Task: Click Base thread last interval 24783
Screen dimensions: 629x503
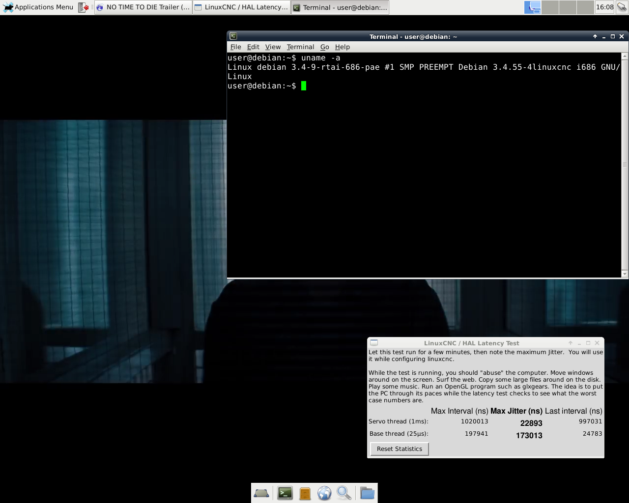Action: click(593, 434)
